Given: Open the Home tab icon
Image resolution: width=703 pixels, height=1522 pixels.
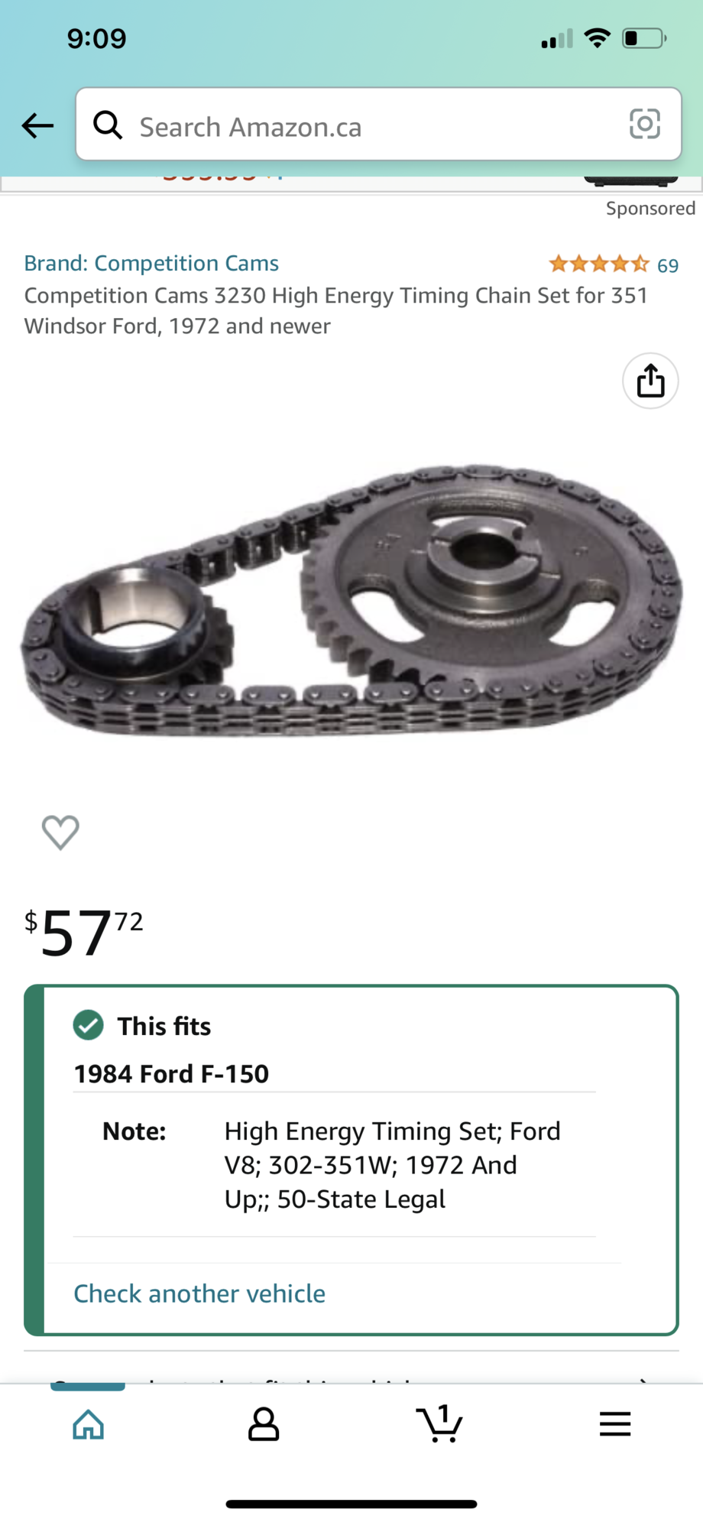Looking at the screenshot, I should tap(88, 1423).
